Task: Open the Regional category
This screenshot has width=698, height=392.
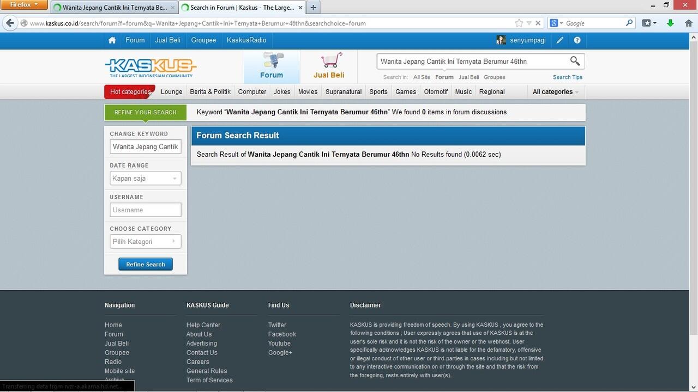Action: pyautogui.click(x=492, y=91)
